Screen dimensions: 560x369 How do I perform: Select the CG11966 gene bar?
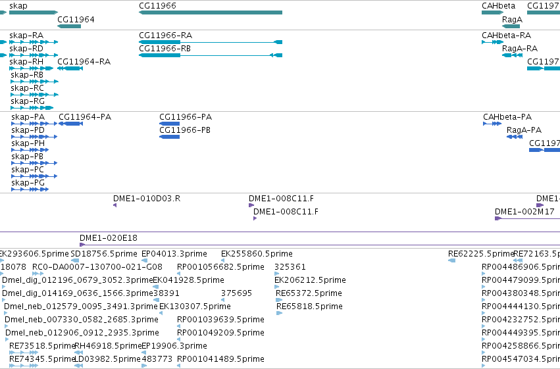[x=211, y=12]
